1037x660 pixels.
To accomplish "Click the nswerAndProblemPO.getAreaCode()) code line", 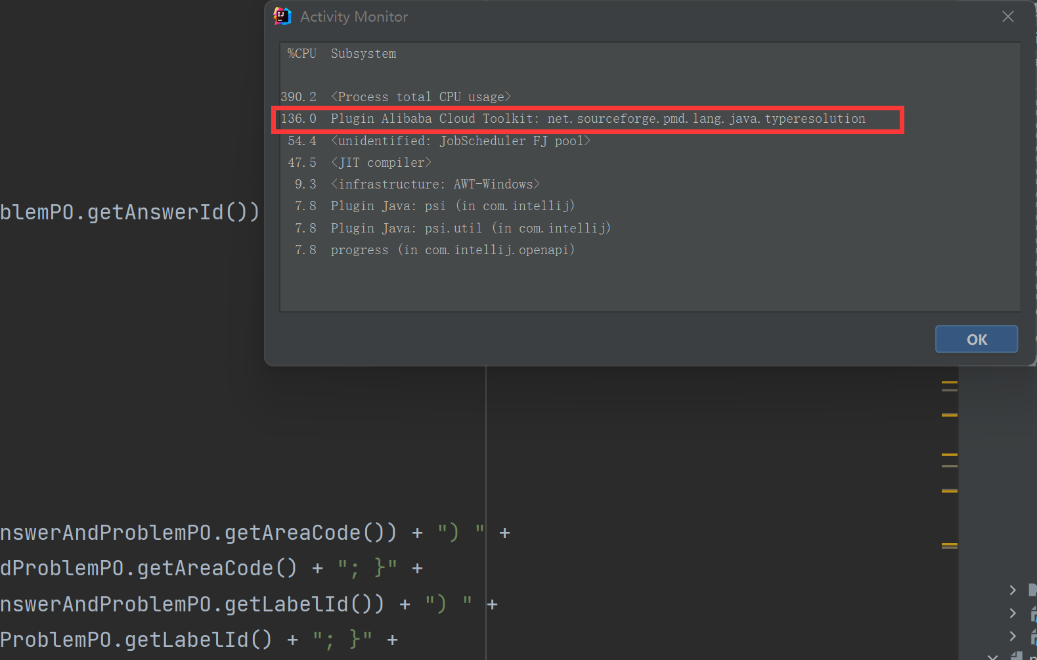I will (x=255, y=533).
